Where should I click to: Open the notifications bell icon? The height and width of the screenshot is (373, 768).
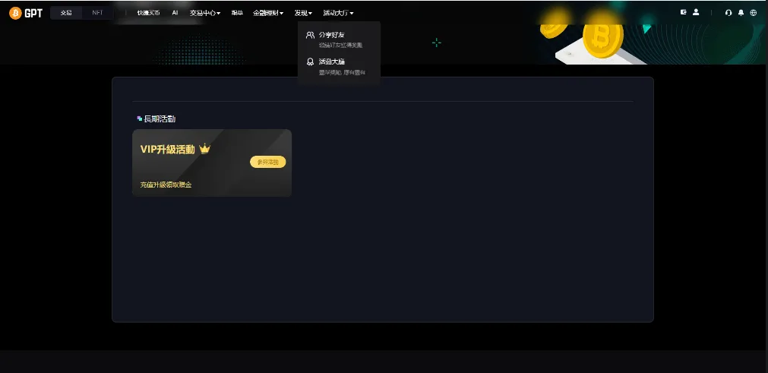point(741,13)
